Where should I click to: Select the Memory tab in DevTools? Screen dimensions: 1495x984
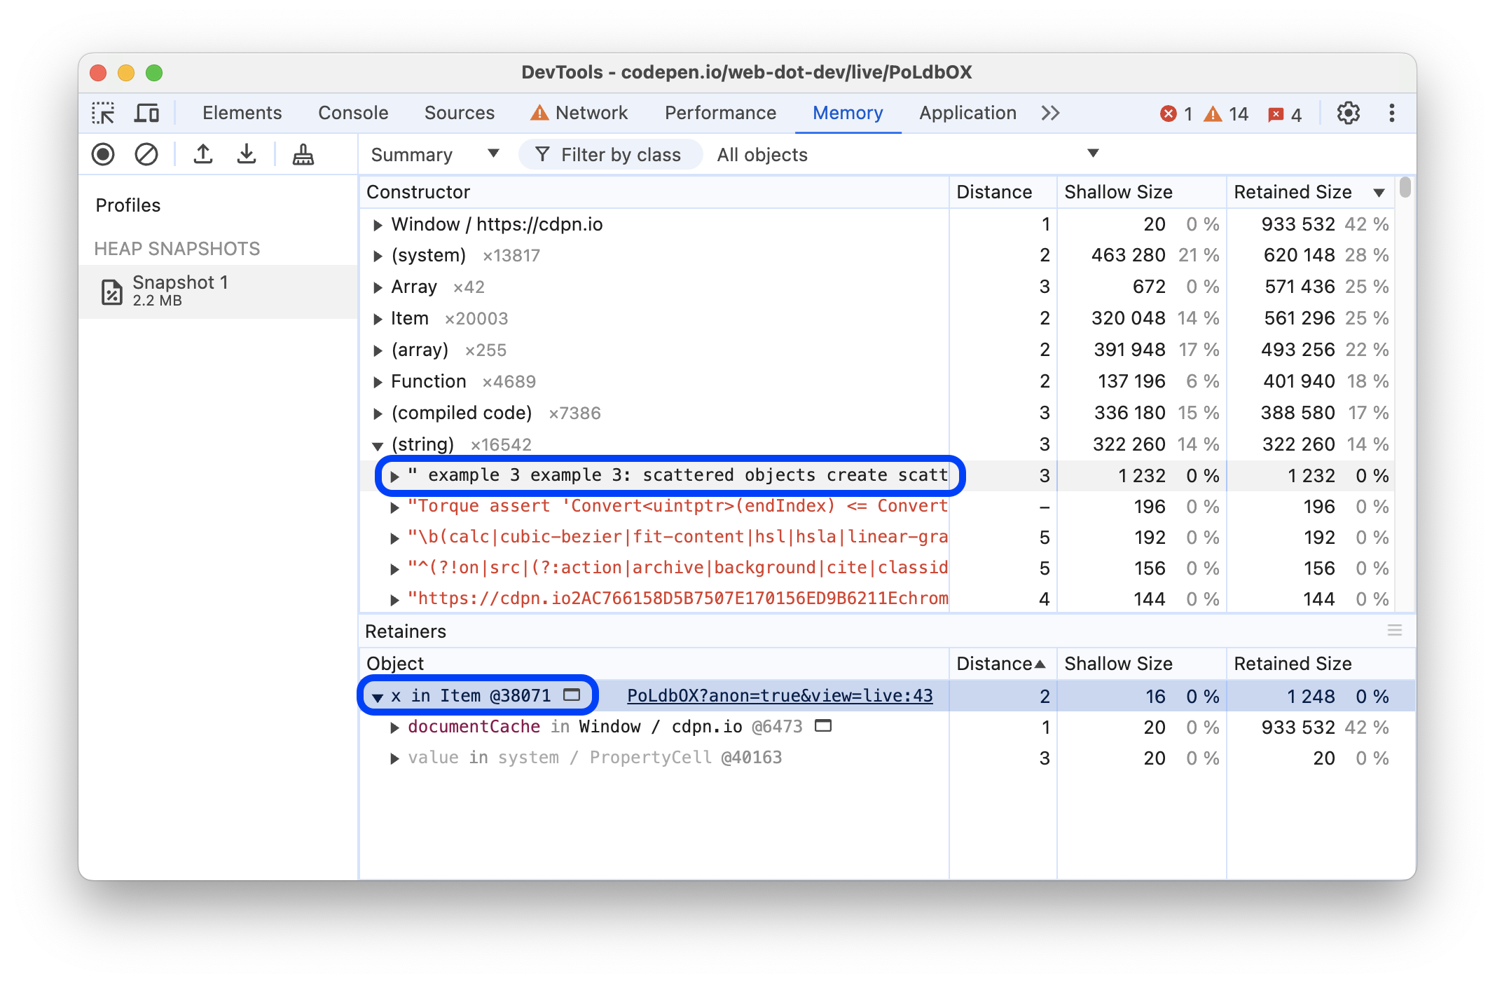(x=844, y=112)
